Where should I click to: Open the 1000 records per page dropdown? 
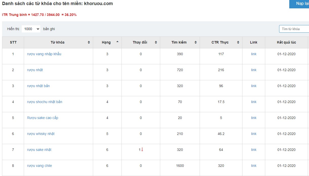pos(31,29)
